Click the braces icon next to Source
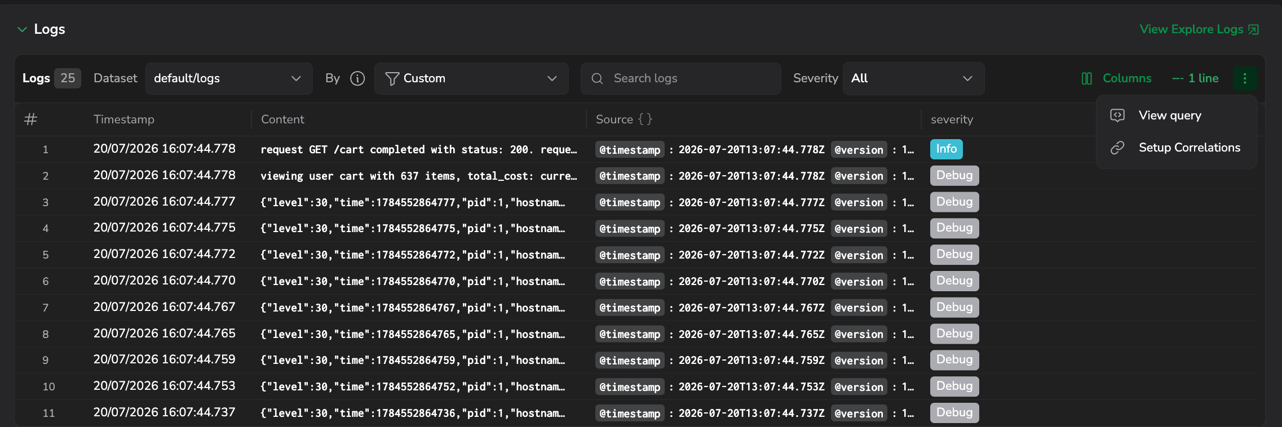Viewport: 1282px width, 427px height. pyautogui.click(x=646, y=119)
